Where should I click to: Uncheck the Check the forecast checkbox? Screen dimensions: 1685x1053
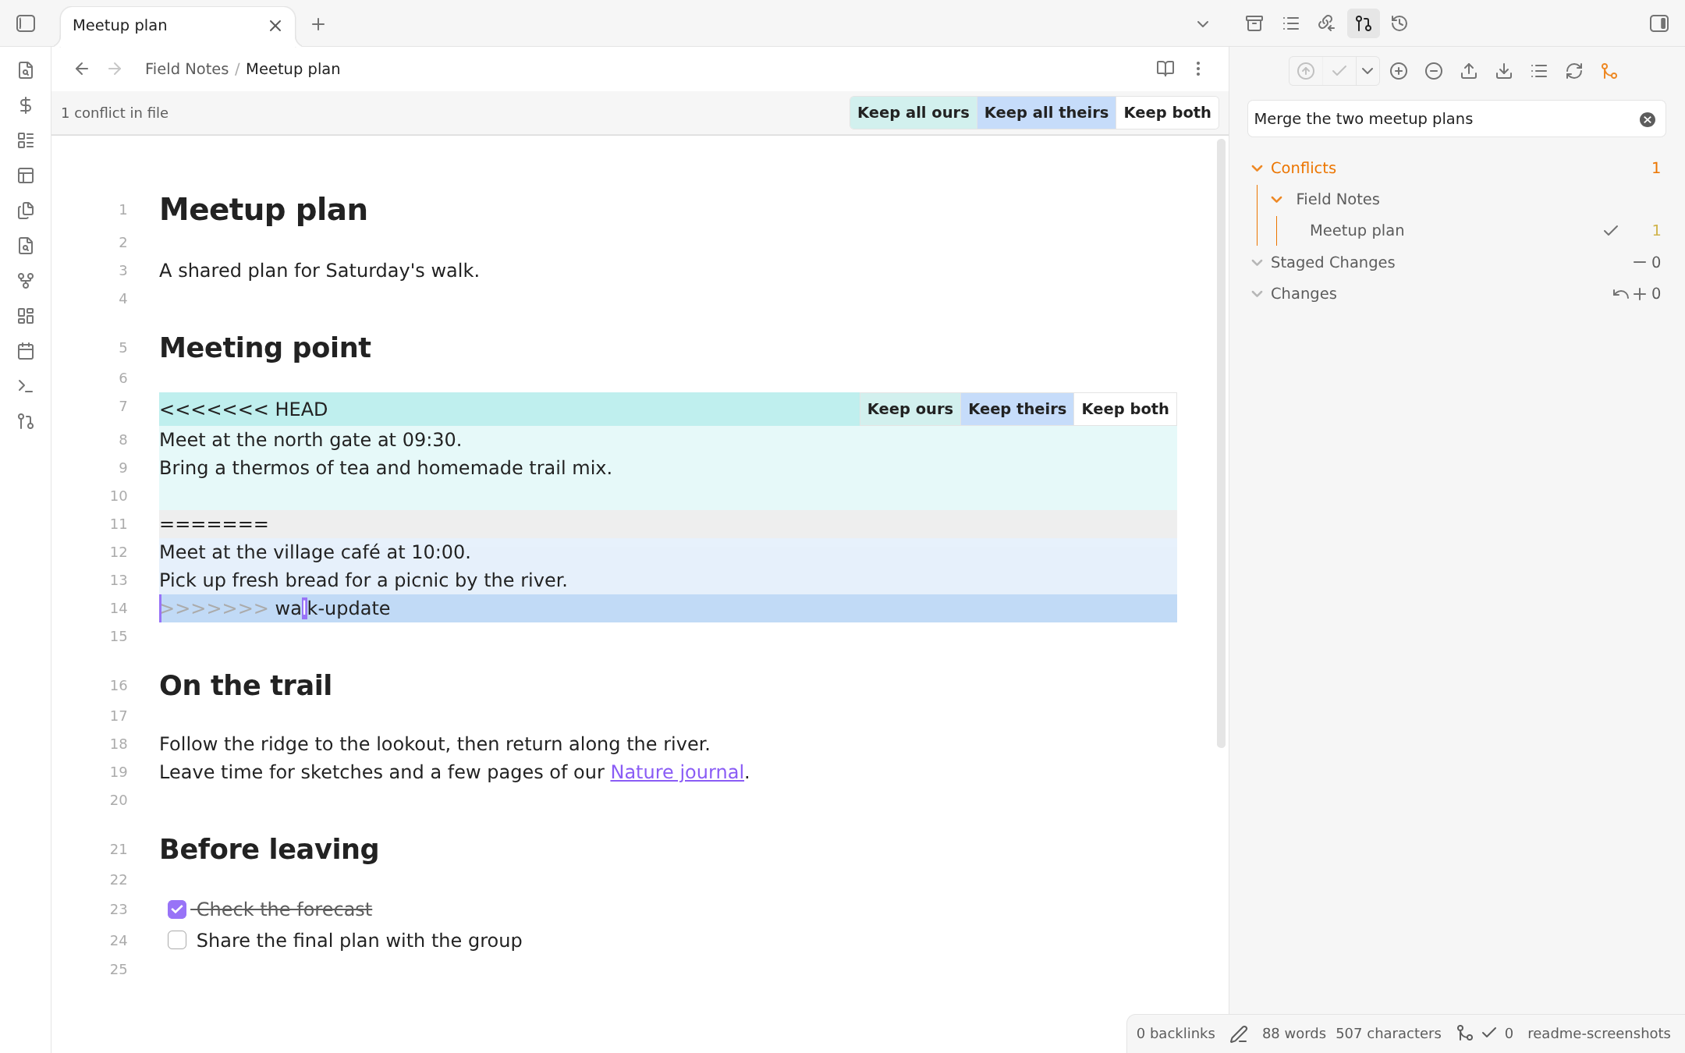[177, 909]
